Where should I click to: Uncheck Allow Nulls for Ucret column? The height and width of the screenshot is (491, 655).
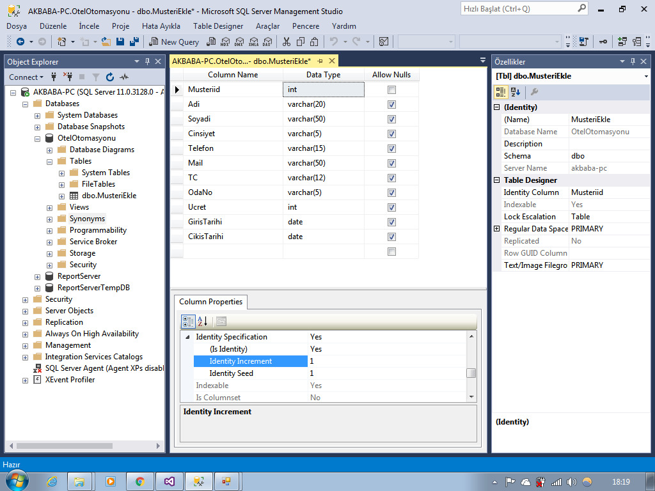point(391,208)
